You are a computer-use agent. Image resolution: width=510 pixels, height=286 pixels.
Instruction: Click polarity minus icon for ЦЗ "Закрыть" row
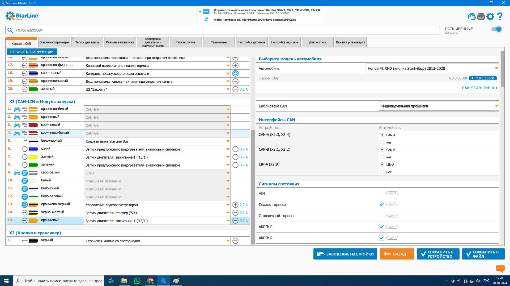point(235,89)
